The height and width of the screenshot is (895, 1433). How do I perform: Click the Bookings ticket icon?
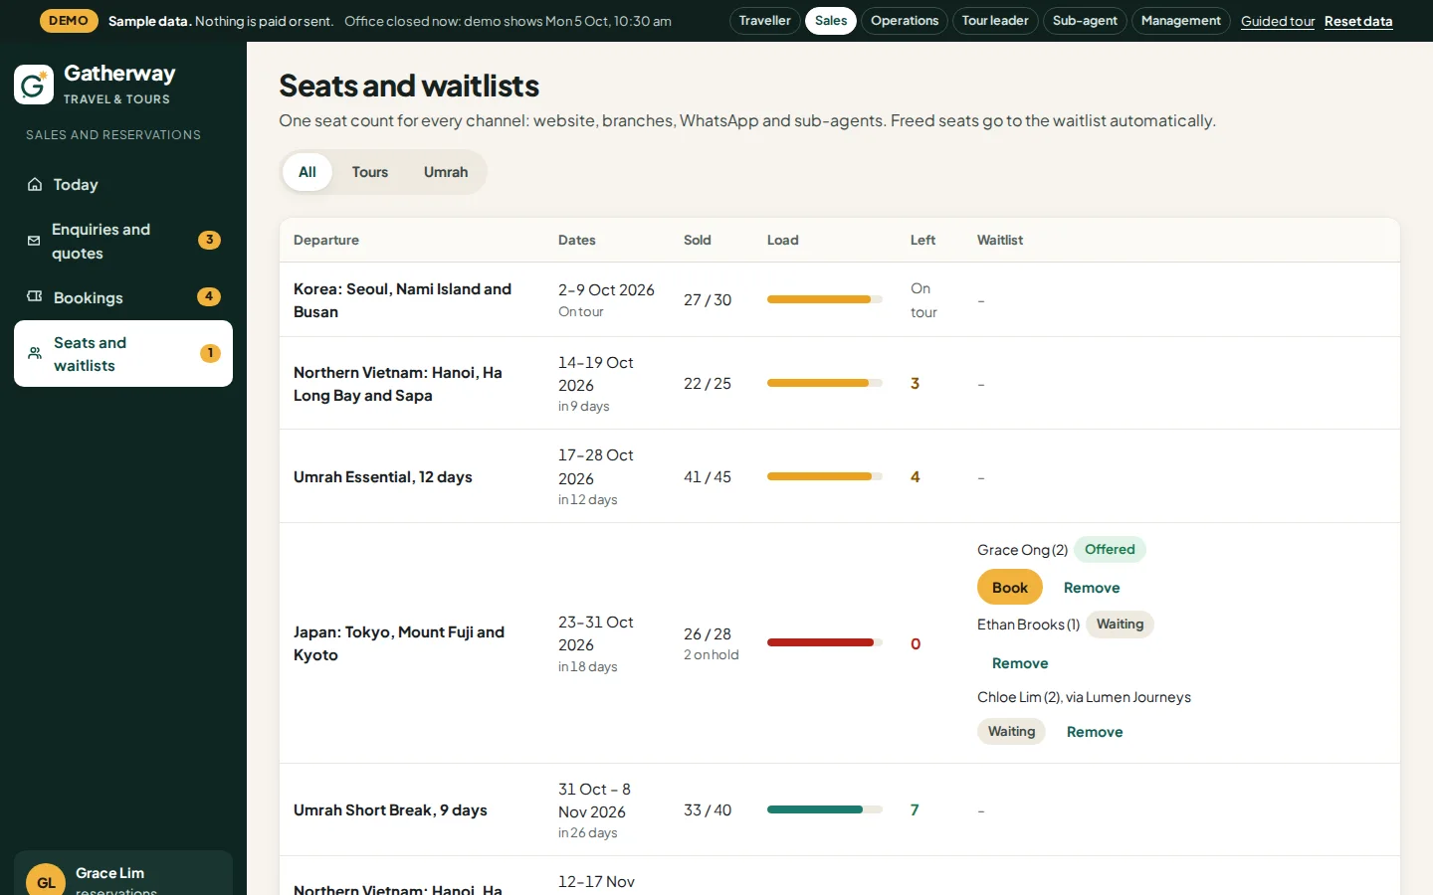click(x=35, y=296)
